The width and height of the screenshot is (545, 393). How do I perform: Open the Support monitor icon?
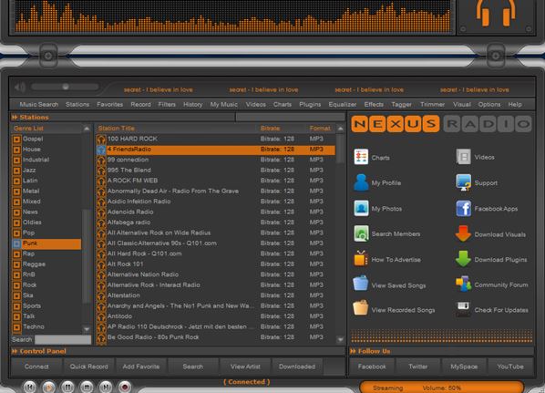point(463,182)
